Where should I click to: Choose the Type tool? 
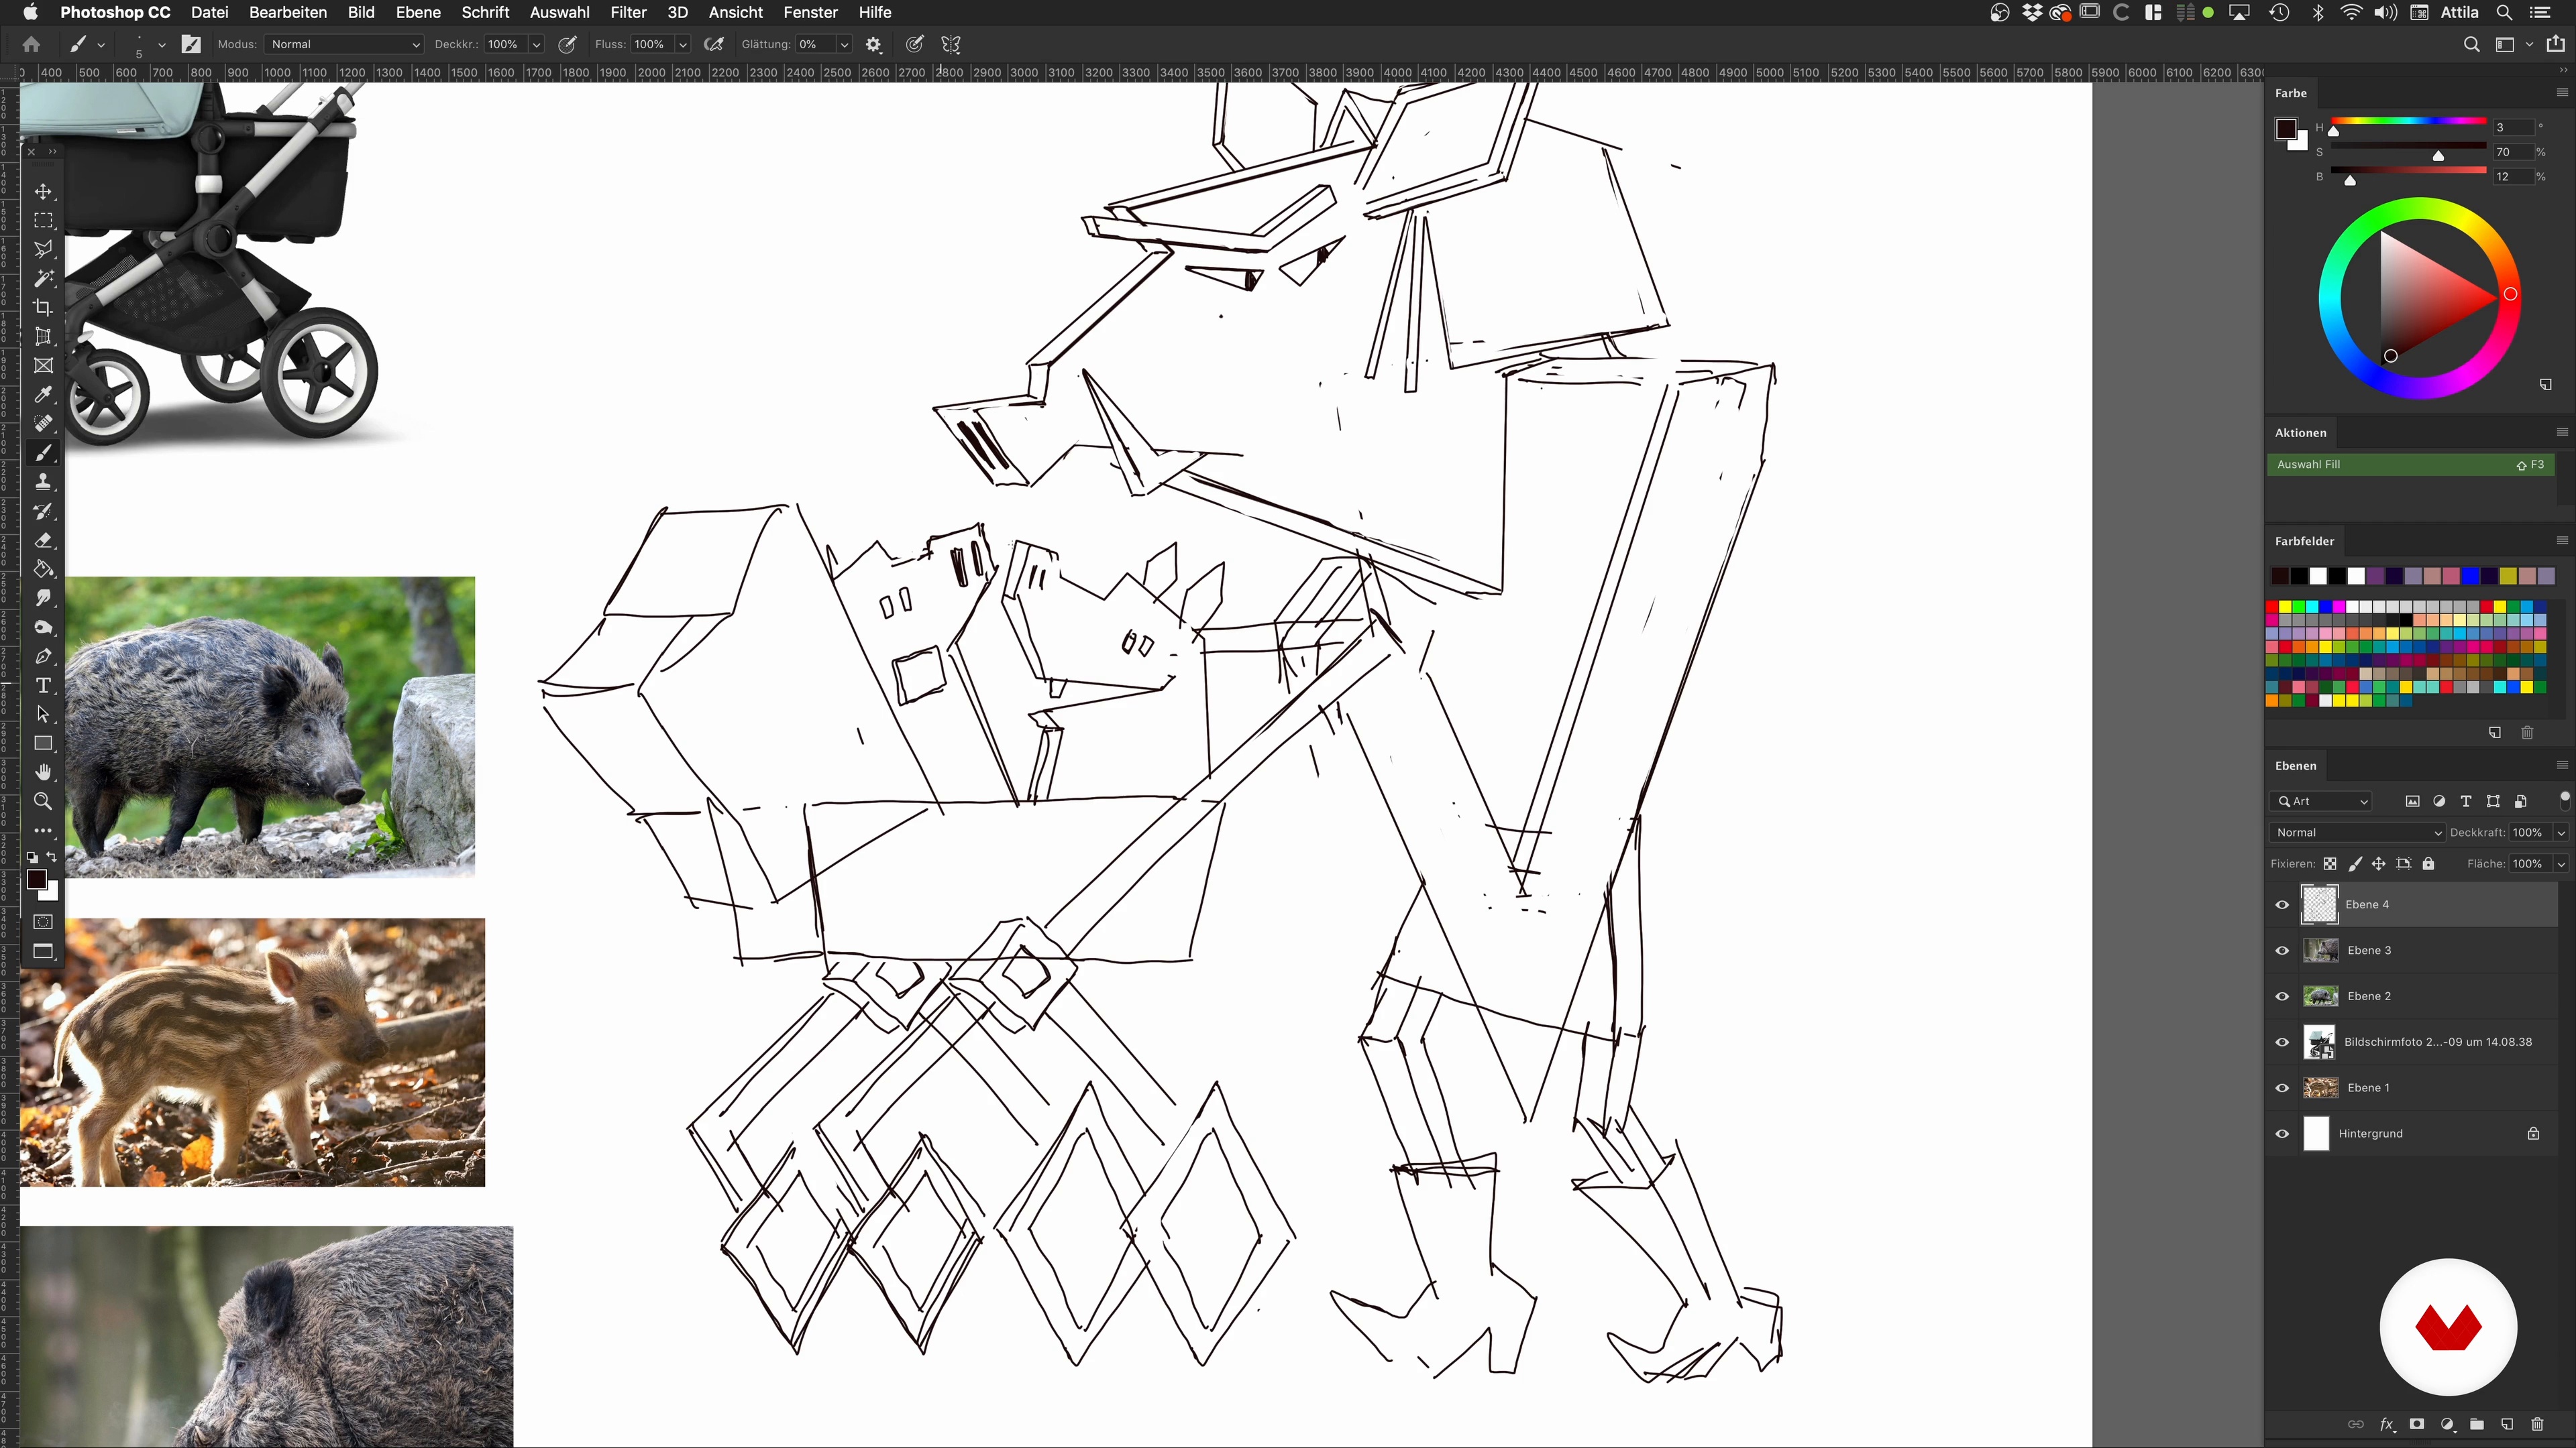point(43,686)
